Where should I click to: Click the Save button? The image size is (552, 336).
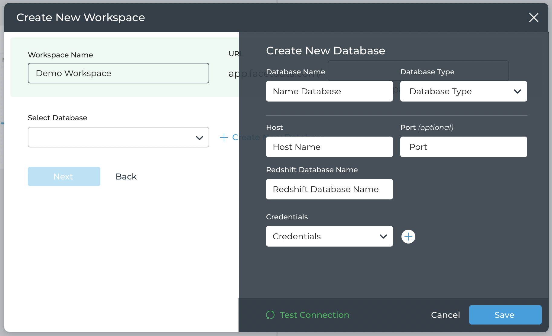coord(505,315)
